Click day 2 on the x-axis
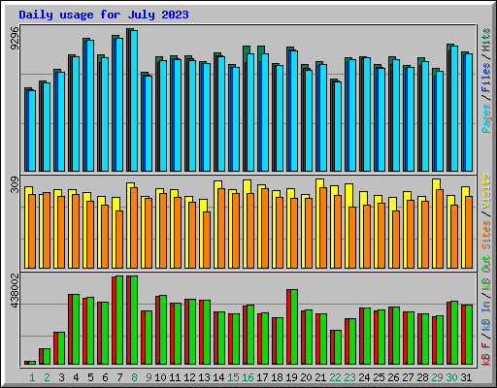 pos(47,377)
